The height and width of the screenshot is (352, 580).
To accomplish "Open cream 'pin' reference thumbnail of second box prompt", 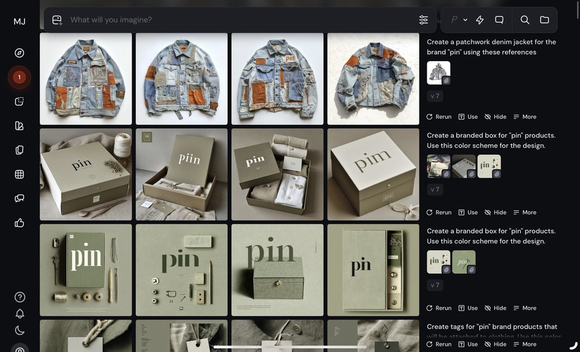I will tap(439, 262).
